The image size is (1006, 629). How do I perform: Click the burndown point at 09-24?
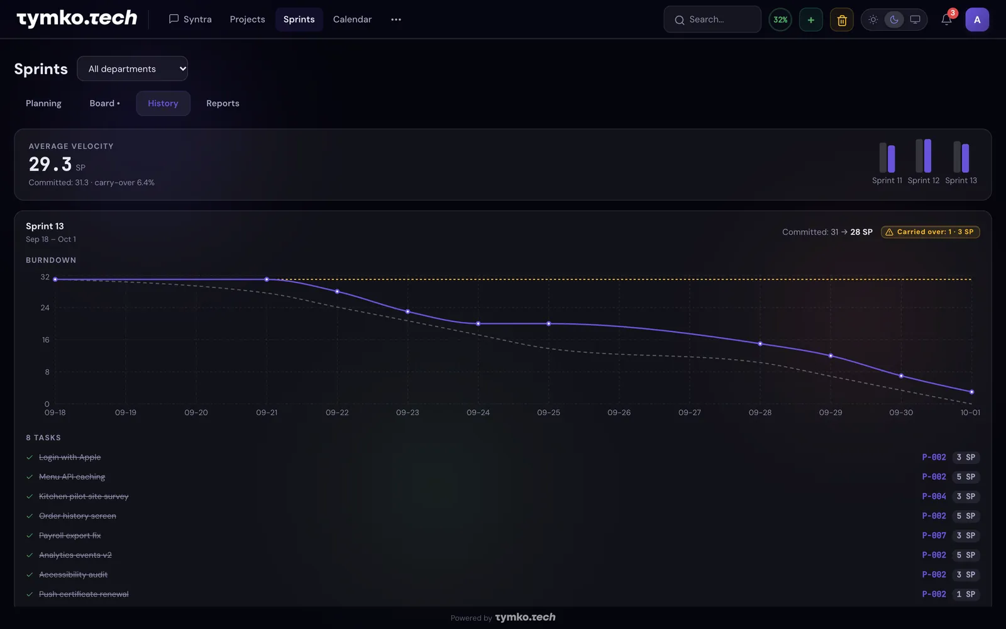[478, 323]
